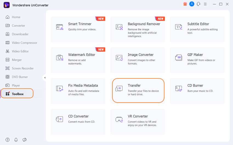Click the Subtitle Editor icon

(179, 27)
